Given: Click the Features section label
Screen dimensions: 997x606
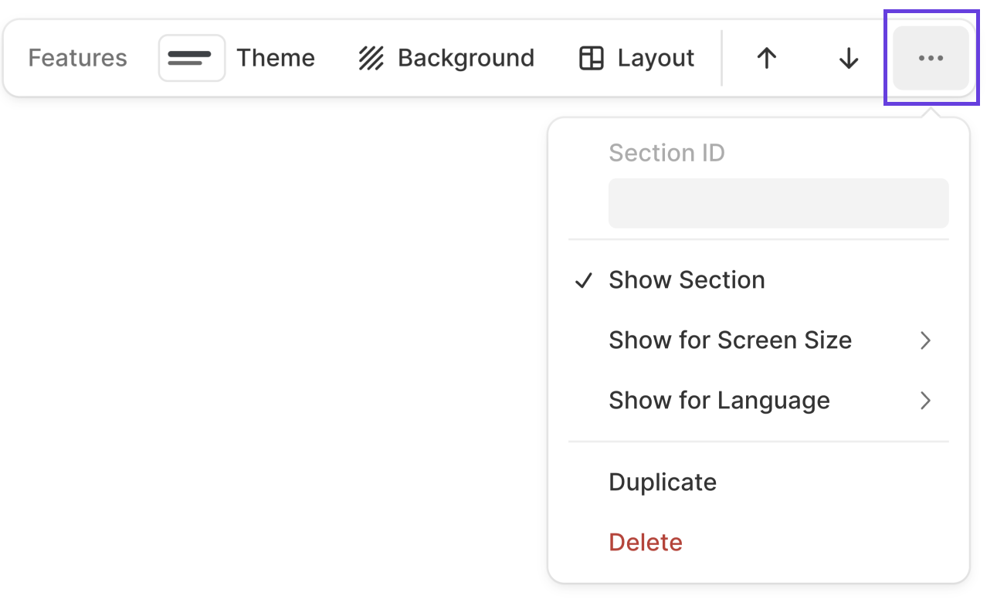Looking at the screenshot, I should [77, 57].
